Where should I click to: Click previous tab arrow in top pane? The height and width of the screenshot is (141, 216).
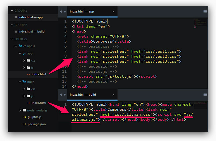point(61,11)
